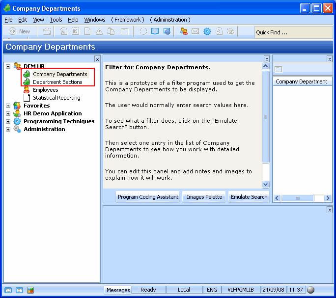Click the instance list scroll left arrow
The height and width of the screenshot is (298, 336).
(277, 198)
